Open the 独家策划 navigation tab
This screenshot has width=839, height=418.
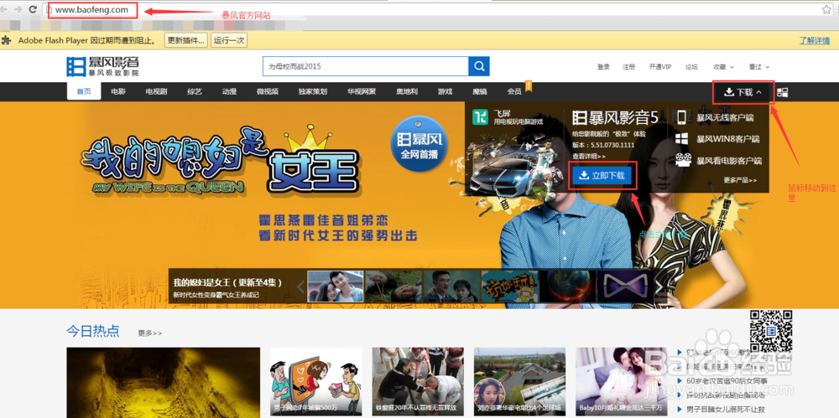tap(312, 91)
